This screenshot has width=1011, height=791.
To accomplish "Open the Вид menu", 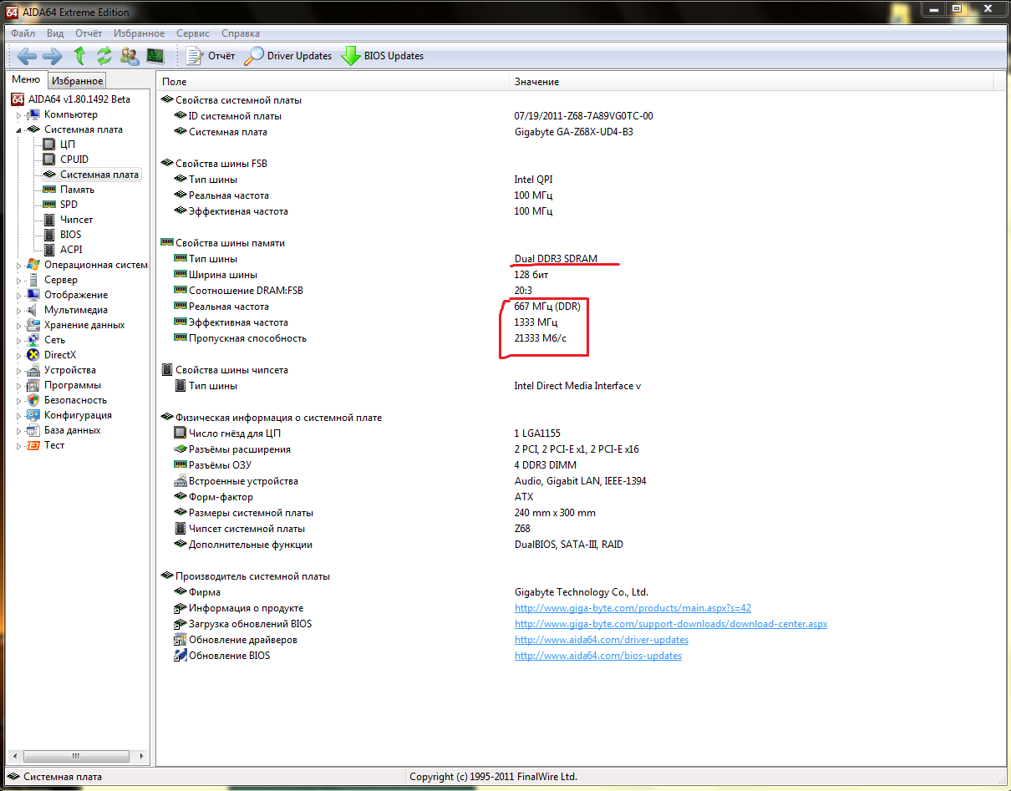I will (55, 33).
